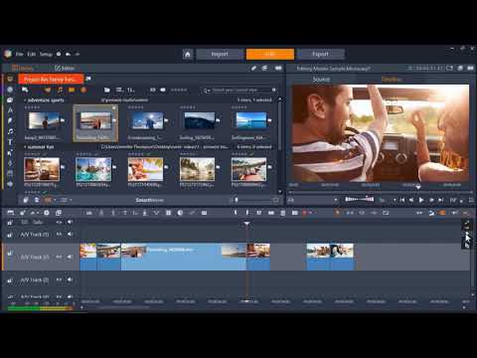Screen dimensions: 477x358
Task: Open the File menu
Action: (20, 54)
